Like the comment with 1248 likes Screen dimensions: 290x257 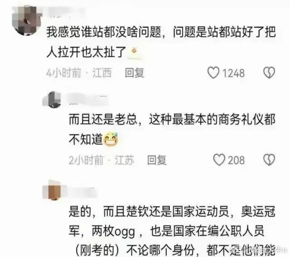[x=213, y=72]
